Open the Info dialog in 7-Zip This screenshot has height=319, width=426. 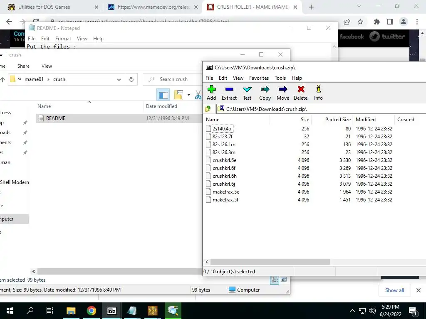click(x=318, y=93)
